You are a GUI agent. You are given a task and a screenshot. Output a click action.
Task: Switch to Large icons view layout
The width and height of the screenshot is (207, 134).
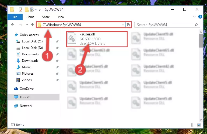(x=199, y=125)
